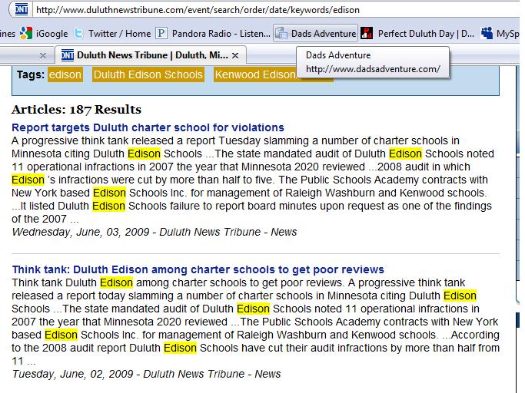Click the Perfect Duluth Day bookmark icon
Screen dimensions: 525x393
point(367,34)
